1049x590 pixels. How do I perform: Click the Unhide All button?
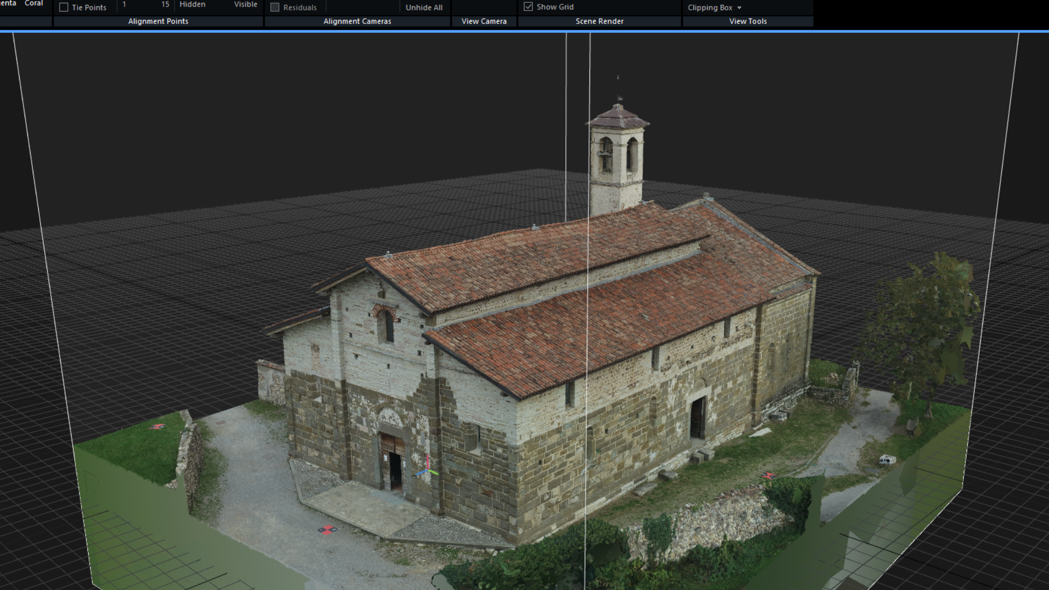(x=424, y=8)
